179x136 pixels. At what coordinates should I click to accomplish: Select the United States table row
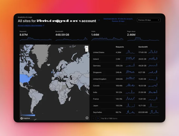pyautogui.click(x=125, y=52)
